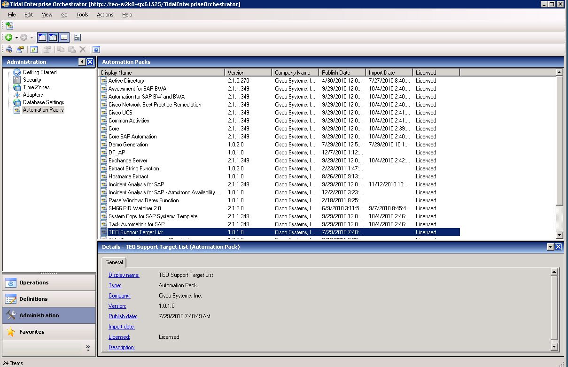This screenshot has width=568, height=367.
Task: Click the Properties toolbar icon
Action: (47, 49)
